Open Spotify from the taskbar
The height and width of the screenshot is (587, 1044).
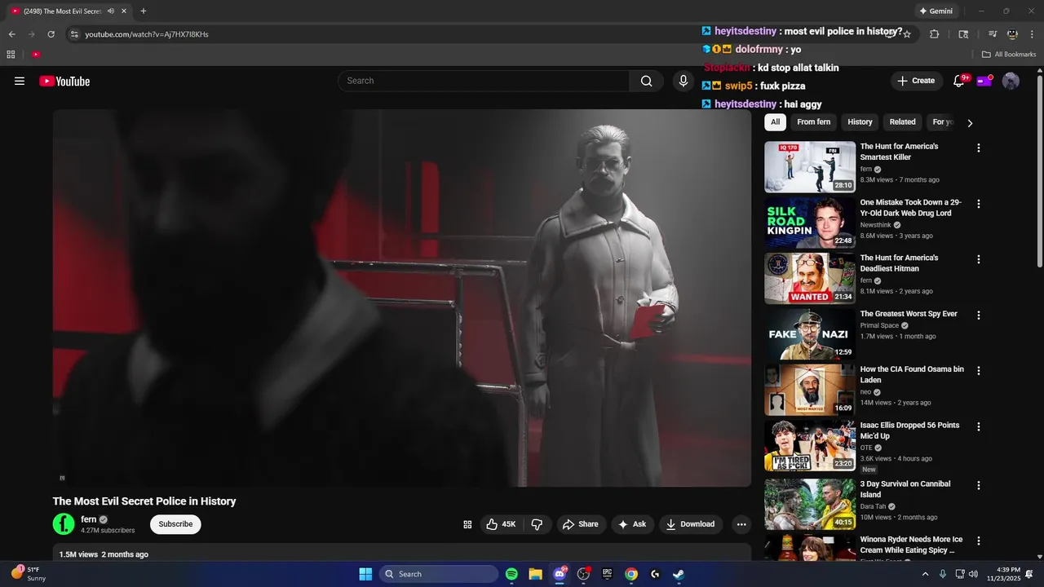pos(511,574)
